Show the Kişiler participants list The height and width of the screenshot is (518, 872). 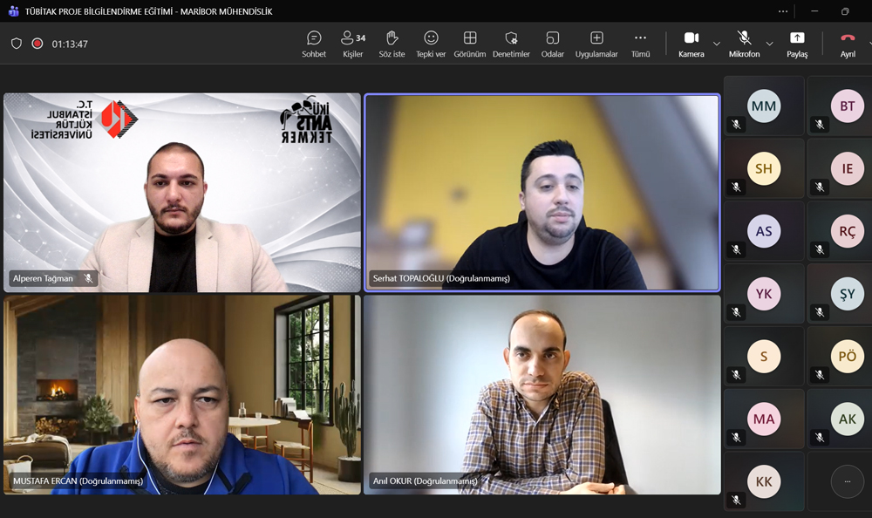coord(352,43)
